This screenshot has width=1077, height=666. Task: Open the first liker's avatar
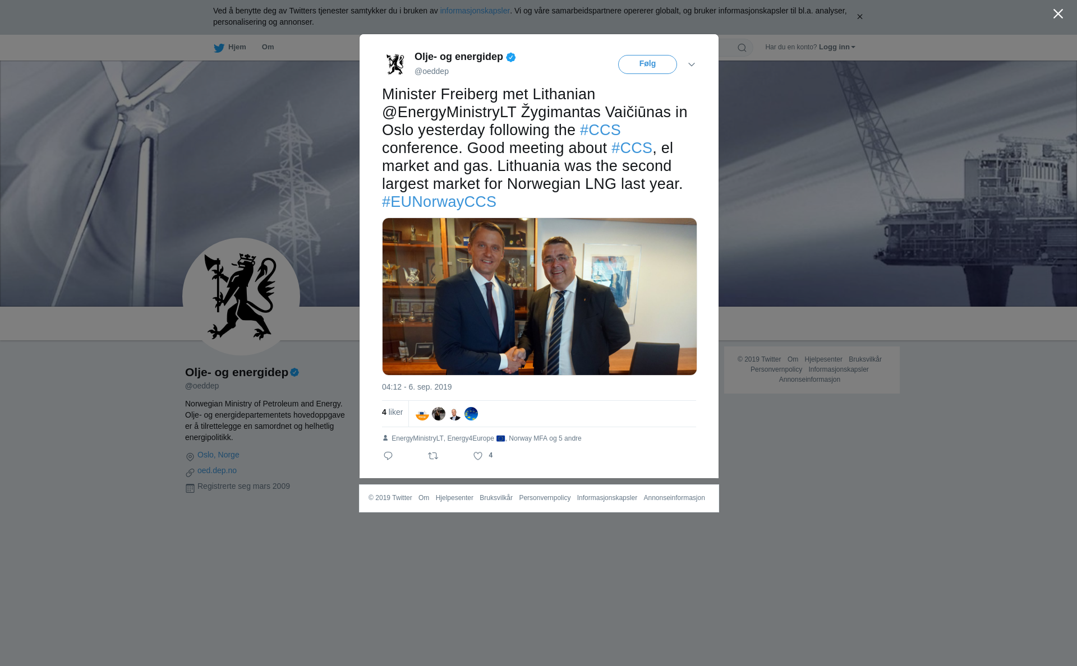point(422,414)
